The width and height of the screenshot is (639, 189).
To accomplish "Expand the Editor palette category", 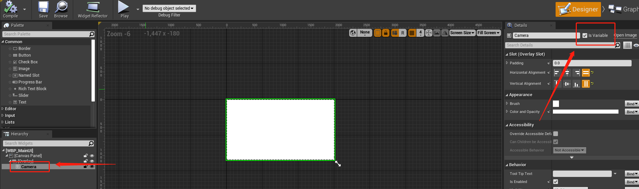I will point(3,109).
